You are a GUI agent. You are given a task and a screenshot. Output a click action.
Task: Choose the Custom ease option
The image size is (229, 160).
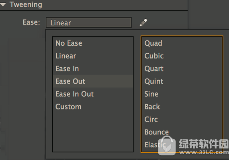[x=93, y=107]
